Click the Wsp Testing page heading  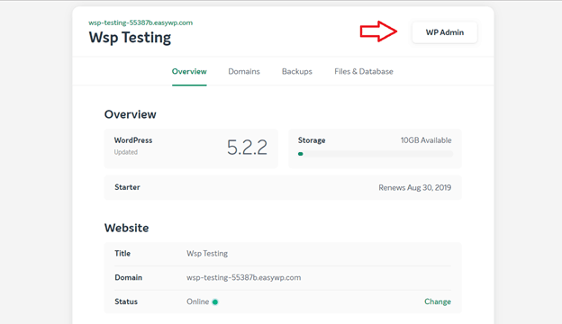point(130,38)
